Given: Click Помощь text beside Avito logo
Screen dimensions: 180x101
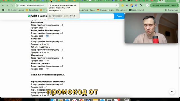Looking at the screenshot, I should 42,16.
